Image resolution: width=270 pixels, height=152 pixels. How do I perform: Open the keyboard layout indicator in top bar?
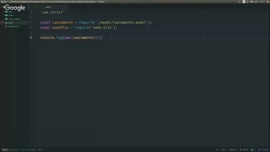pos(244,2)
